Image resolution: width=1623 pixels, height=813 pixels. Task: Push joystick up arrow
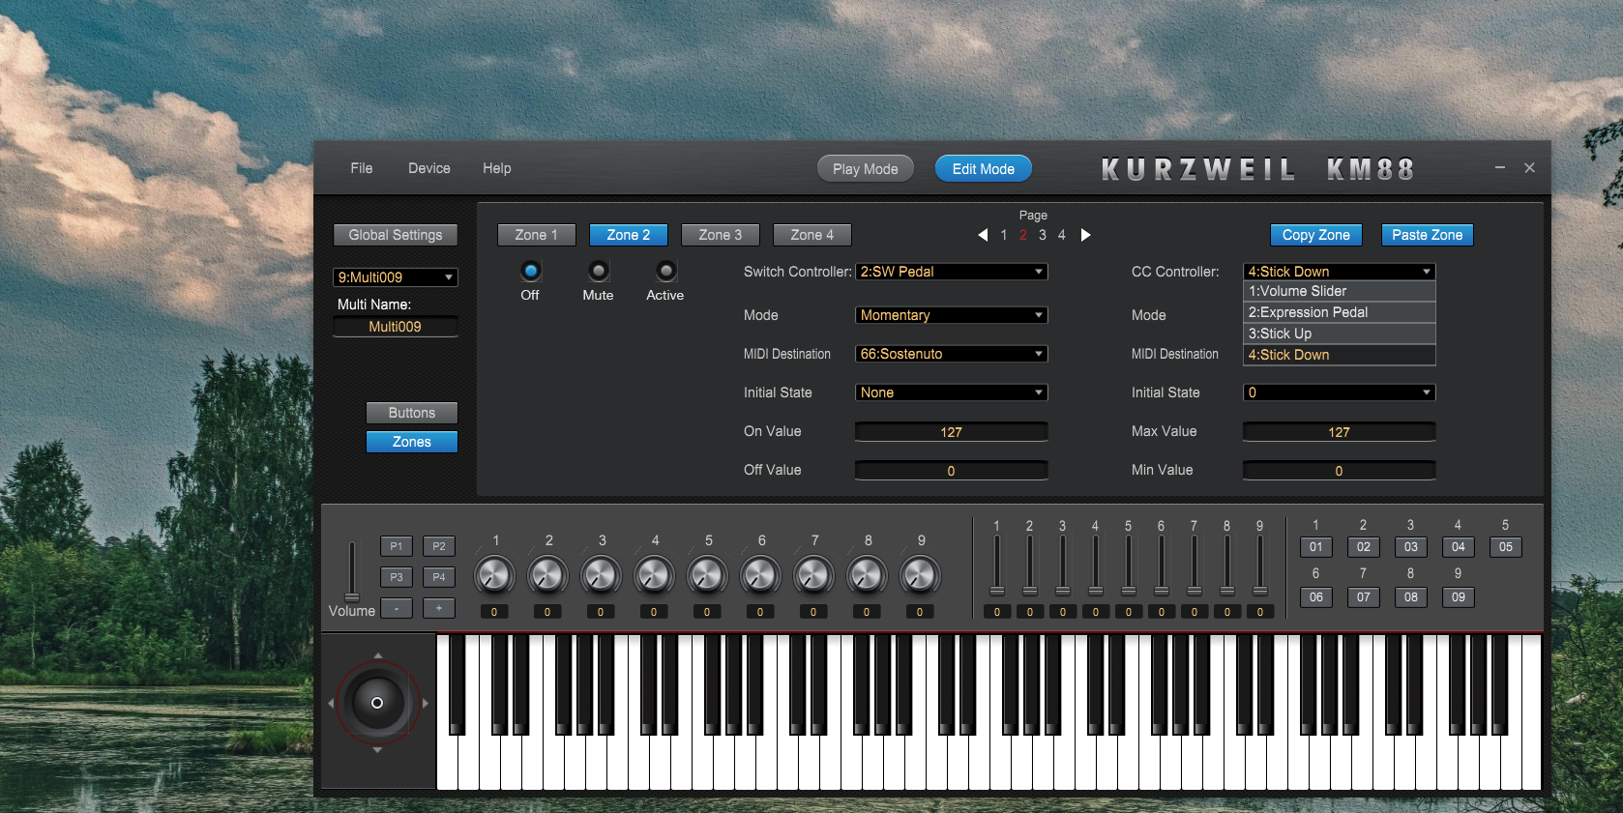(x=377, y=655)
